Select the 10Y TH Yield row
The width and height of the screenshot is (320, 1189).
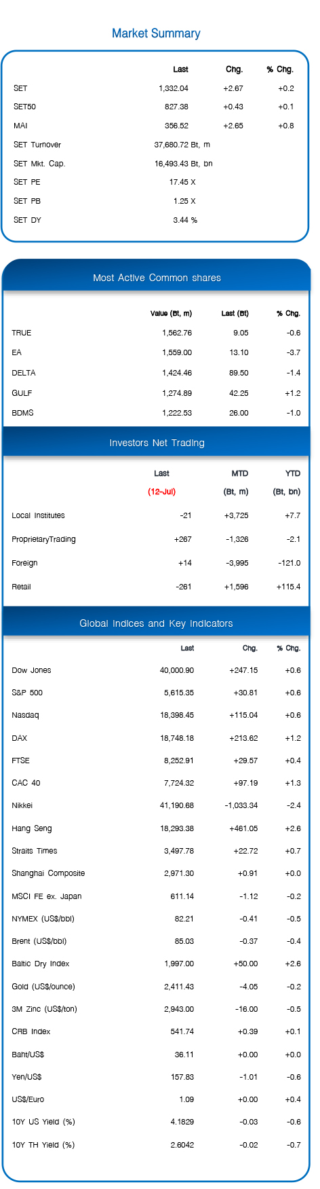click(x=157, y=1145)
